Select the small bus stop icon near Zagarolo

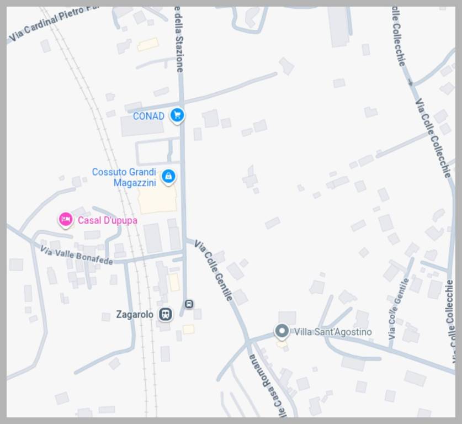point(189,304)
